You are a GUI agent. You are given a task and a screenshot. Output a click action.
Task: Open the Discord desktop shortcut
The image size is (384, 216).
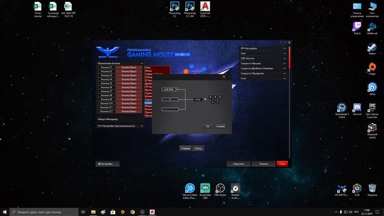click(x=357, y=109)
